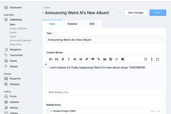Click the Collections icon
Screen dimensions: 171x114
pos(6,20)
